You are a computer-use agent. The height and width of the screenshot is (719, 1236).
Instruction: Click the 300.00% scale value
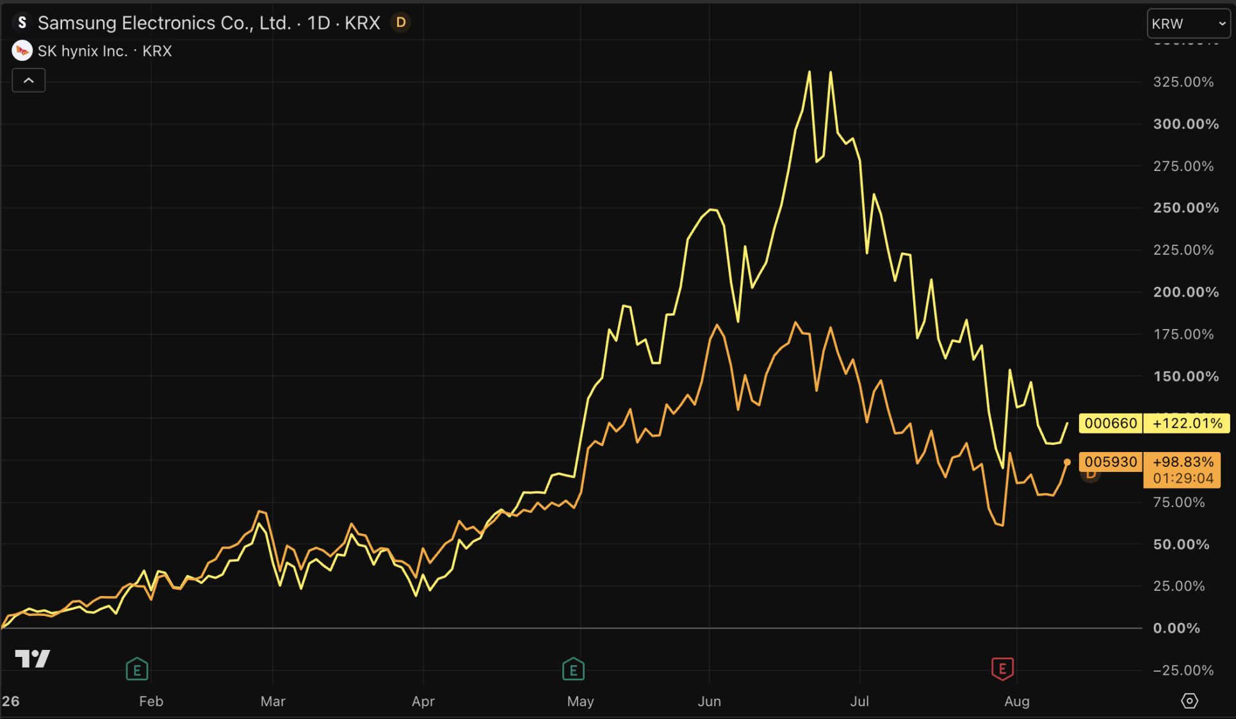(x=1185, y=124)
